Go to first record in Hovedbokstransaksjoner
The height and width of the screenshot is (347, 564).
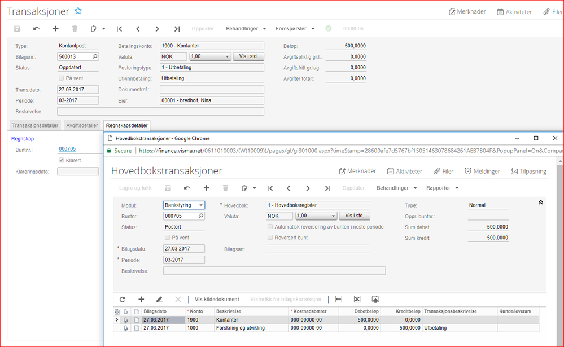(x=270, y=188)
